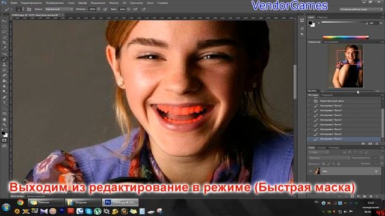Hide the layer using its eye icon
This screenshot has width=385, height=216.
[310, 171]
